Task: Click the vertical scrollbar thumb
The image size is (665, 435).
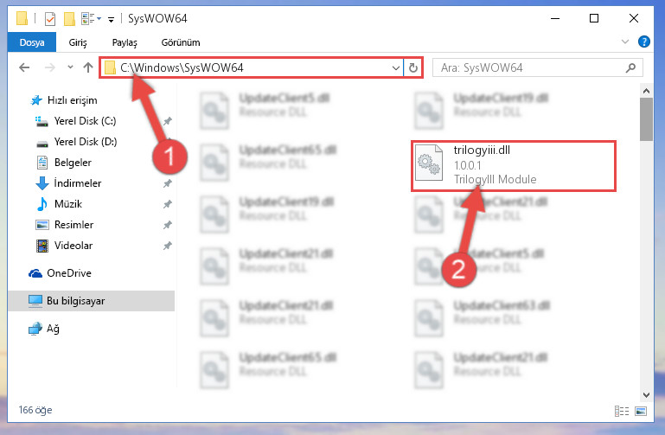Action: [646, 119]
